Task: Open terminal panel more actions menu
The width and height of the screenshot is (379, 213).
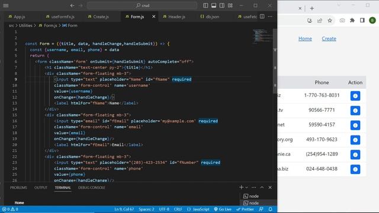Action: (x=253, y=187)
